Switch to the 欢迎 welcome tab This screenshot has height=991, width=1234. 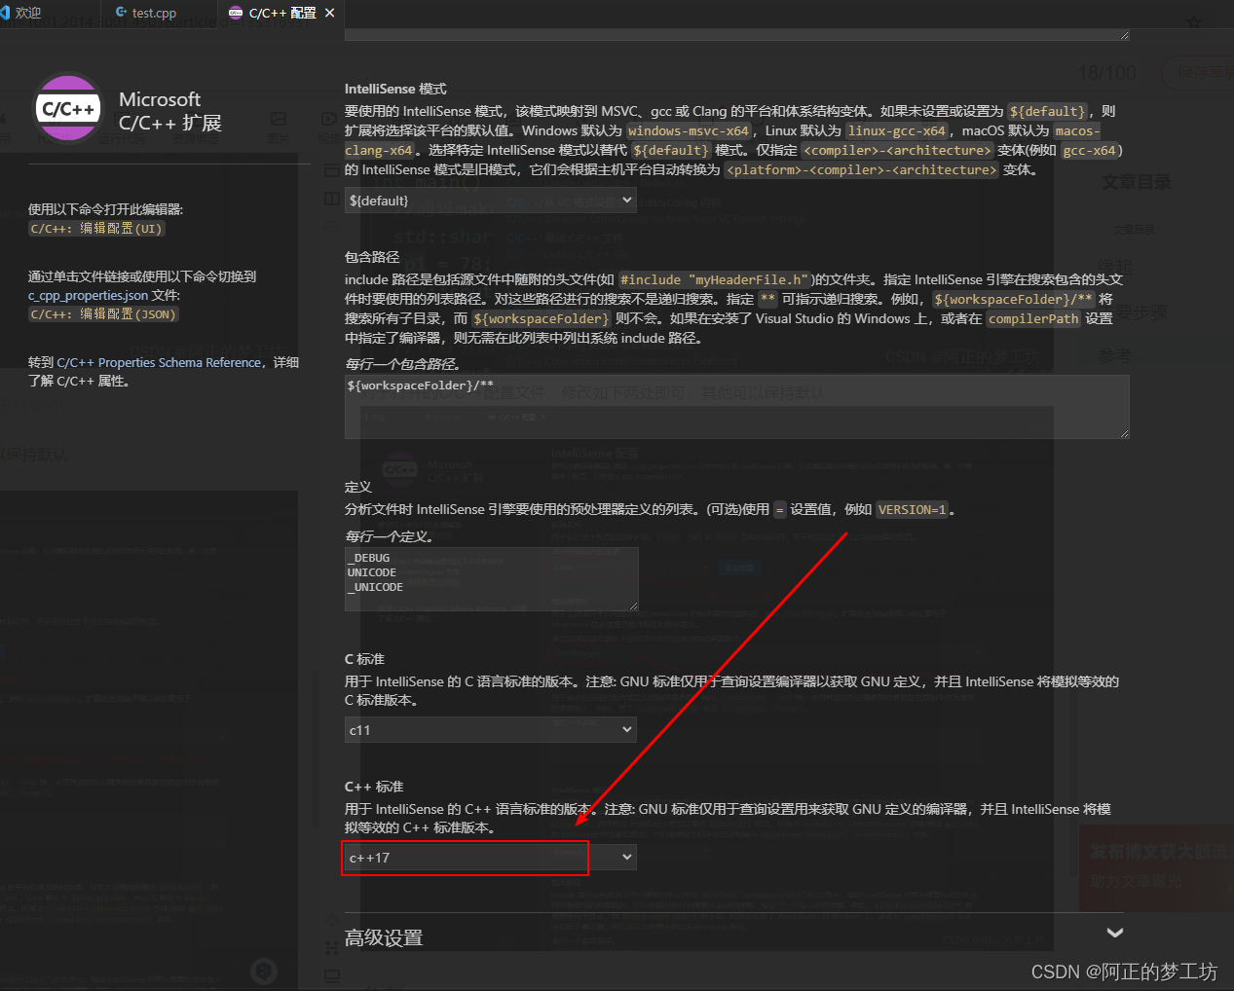point(29,12)
